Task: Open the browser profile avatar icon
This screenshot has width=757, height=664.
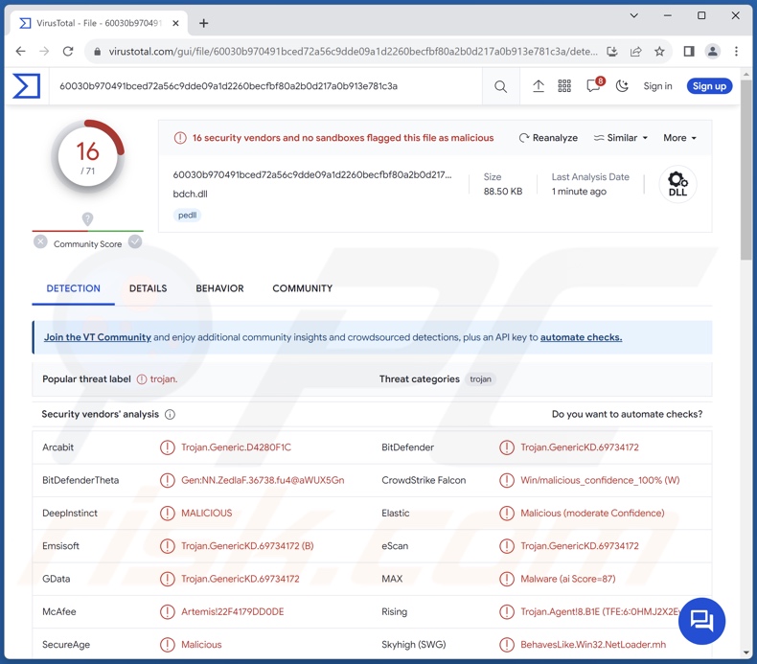Action: click(x=713, y=51)
